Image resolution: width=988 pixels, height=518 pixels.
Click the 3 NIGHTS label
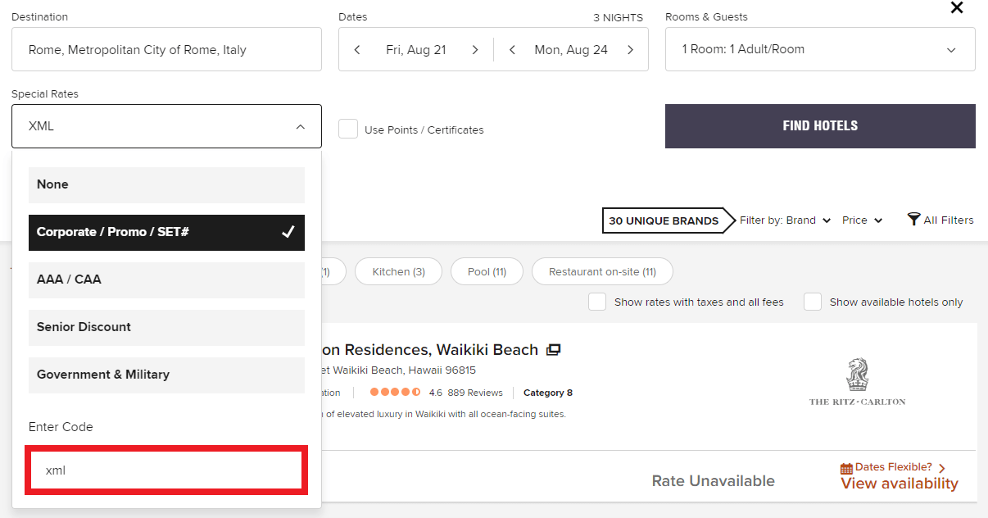tap(619, 17)
